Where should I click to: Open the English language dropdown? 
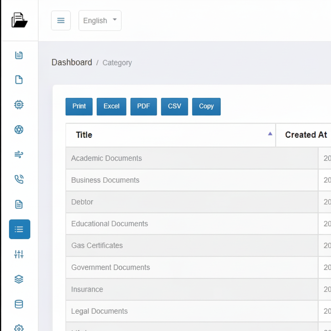pos(100,20)
